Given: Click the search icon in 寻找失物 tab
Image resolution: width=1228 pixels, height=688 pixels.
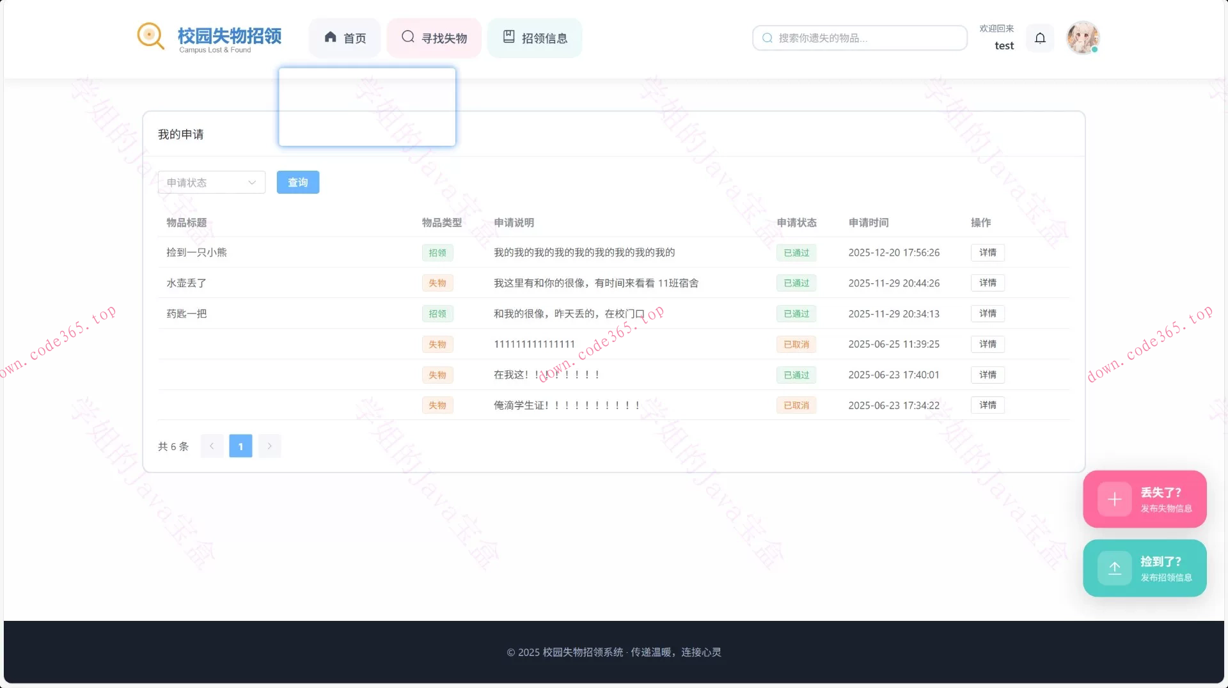Looking at the screenshot, I should coord(407,37).
